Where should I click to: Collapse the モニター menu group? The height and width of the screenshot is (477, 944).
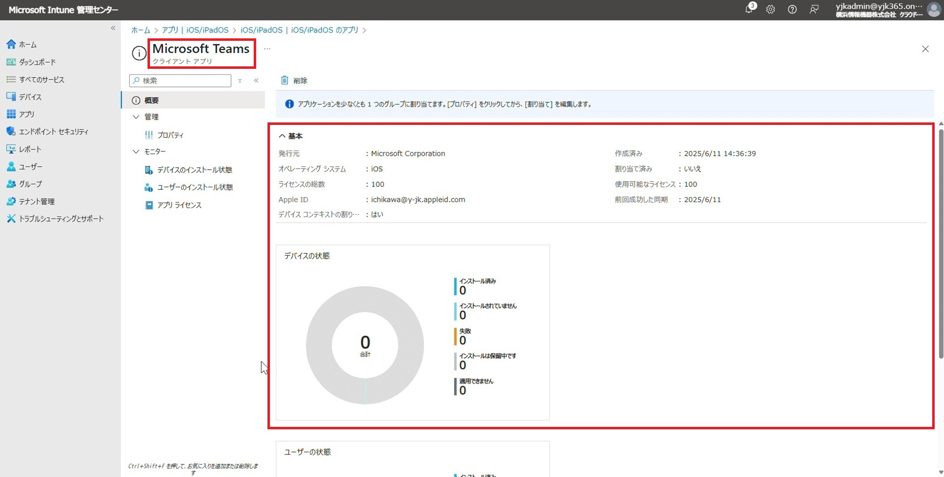pyautogui.click(x=136, y=152)
